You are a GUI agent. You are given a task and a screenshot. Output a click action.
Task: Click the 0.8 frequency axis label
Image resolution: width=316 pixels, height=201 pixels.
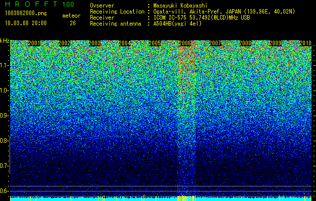tap(4, 141)
